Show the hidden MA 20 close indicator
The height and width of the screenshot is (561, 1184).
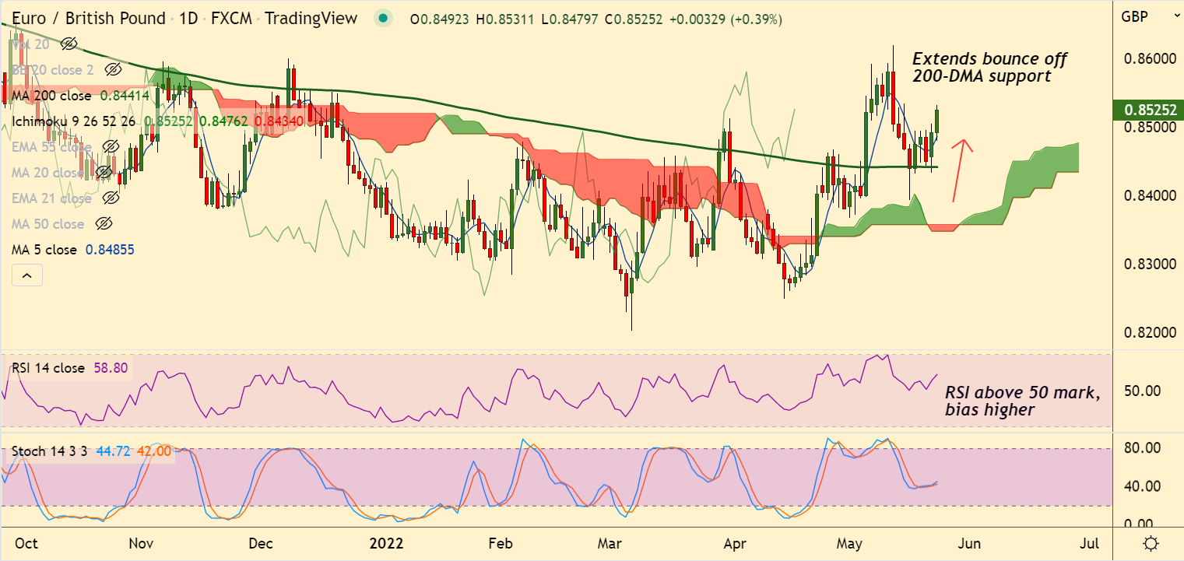(104, 173)
